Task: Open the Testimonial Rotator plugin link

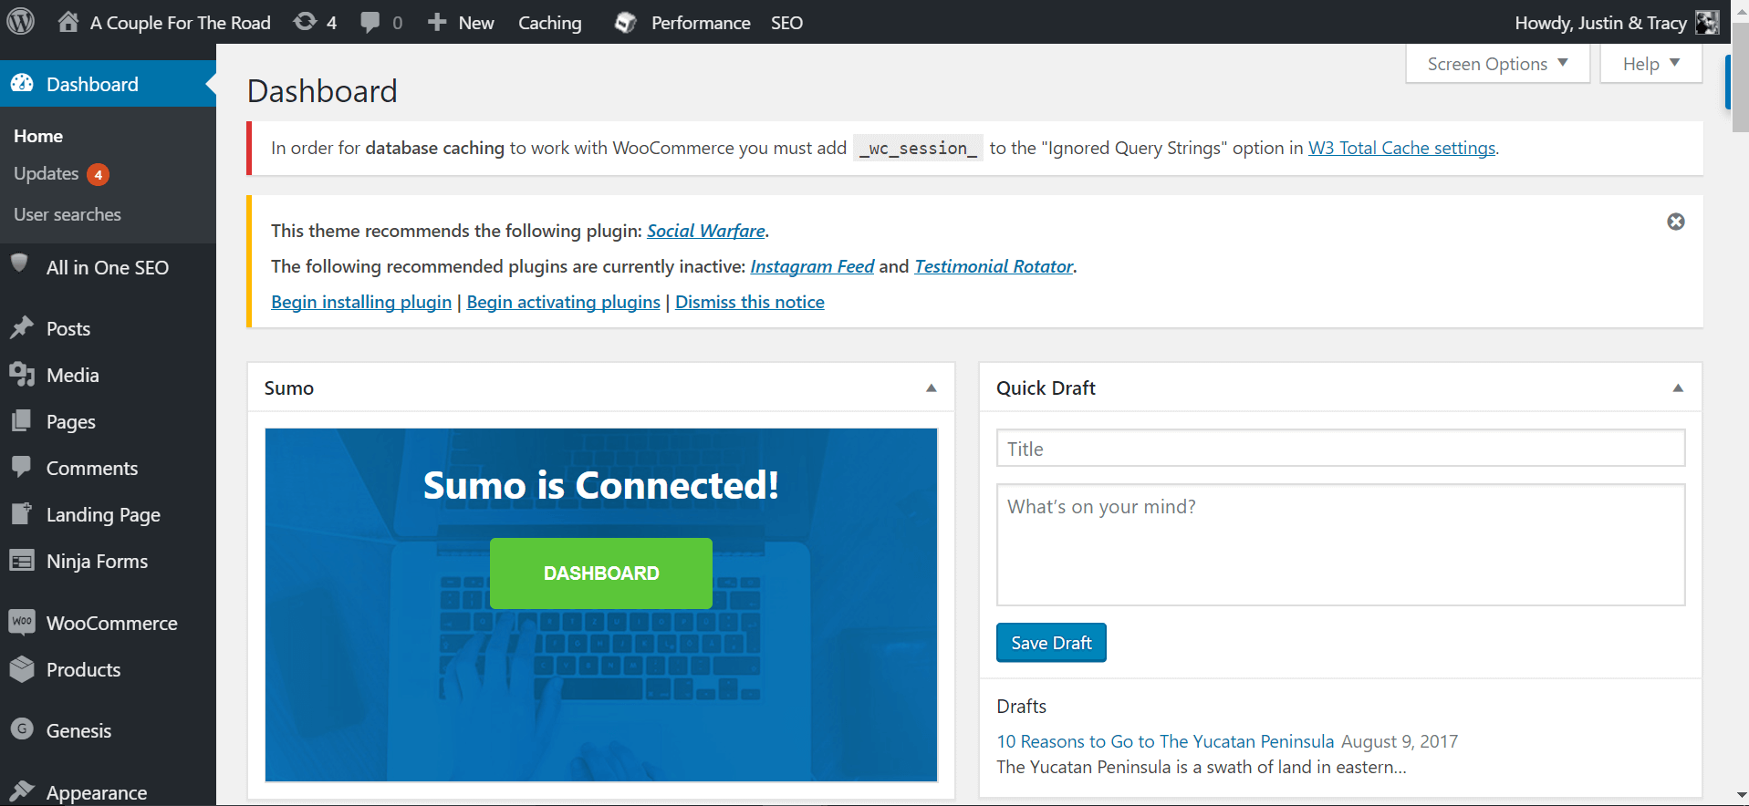Action: coord(994,266)
